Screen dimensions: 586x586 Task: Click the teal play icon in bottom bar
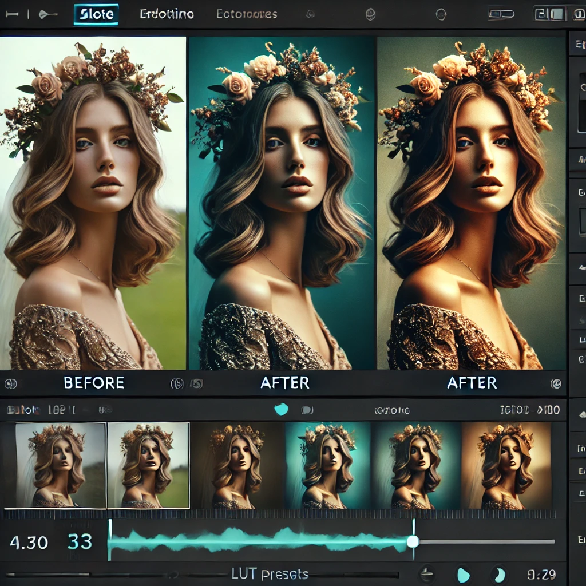tap(464, 574)
